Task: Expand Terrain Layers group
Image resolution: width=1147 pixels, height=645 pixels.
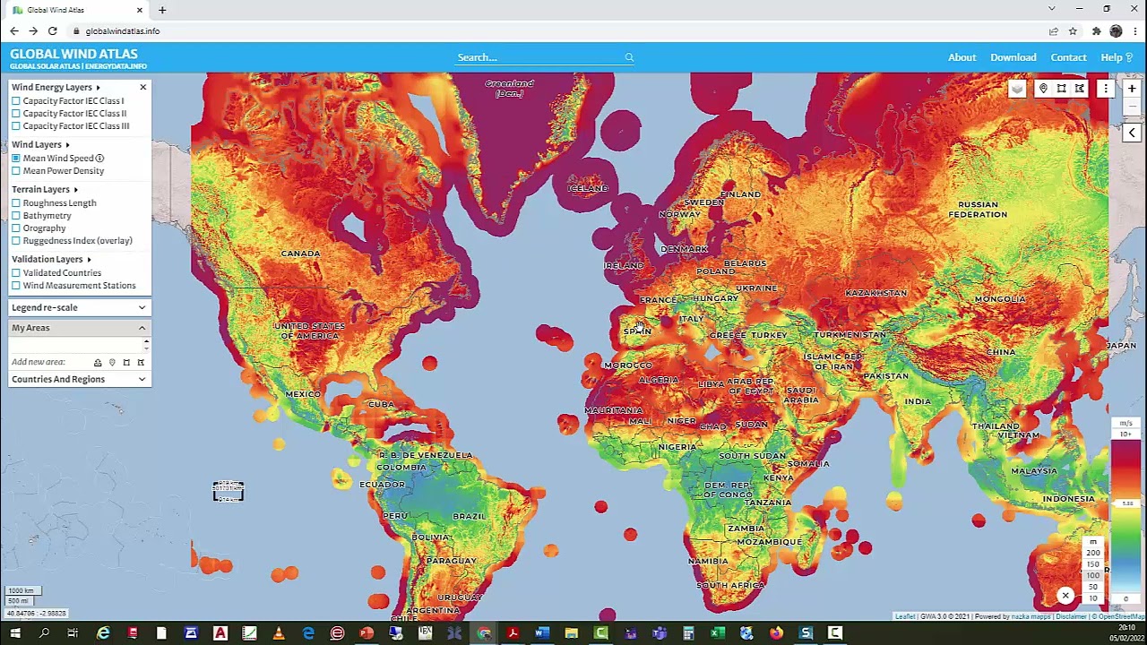Action: 75,190
